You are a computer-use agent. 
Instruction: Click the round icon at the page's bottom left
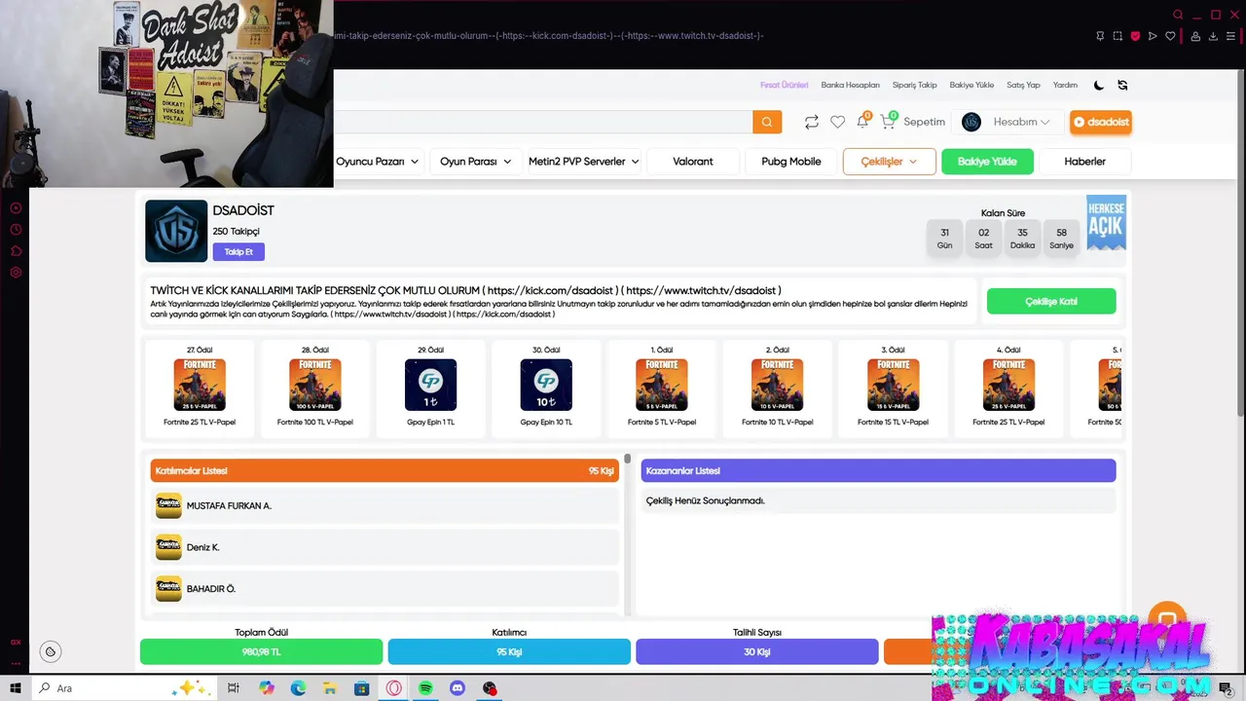point(51,652)
